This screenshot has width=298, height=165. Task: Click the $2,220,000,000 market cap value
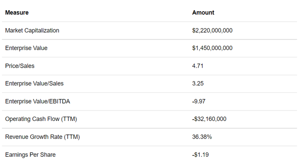coord(212,31)
